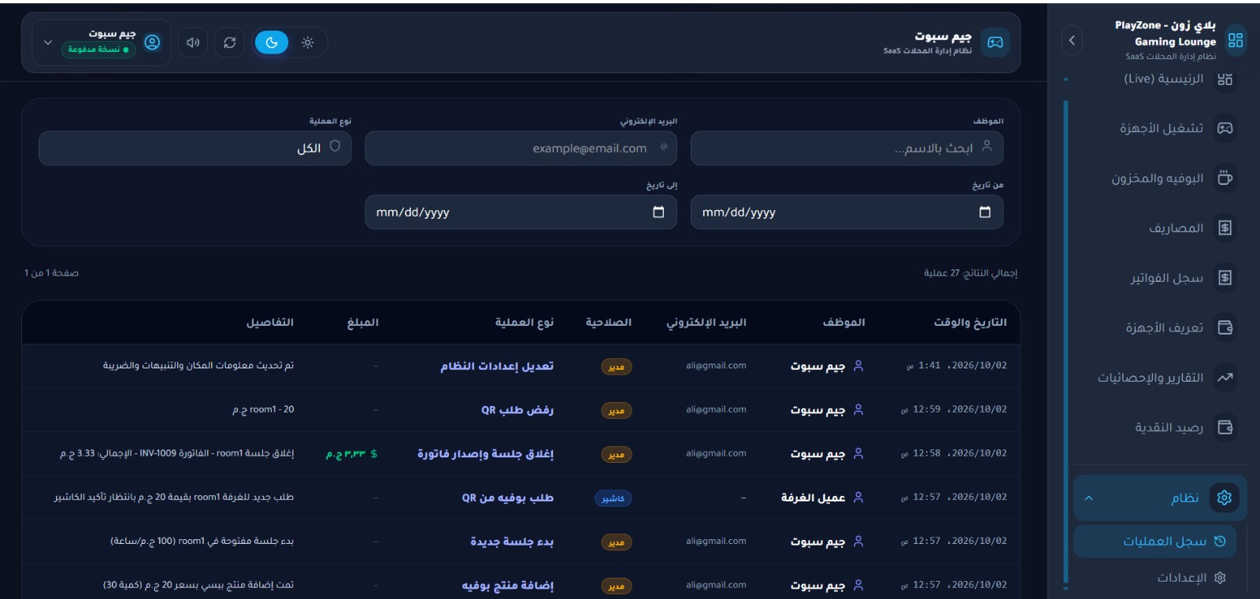Click the coffee cup icon for البوفيه والمخزون
The width and height of the screenshot is (1260, 599).
click(x=1225, y=178)
